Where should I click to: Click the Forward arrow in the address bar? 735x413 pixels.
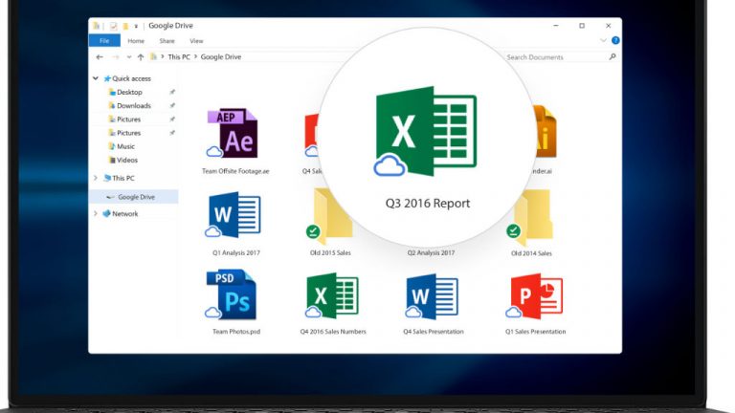click(115, 57)
